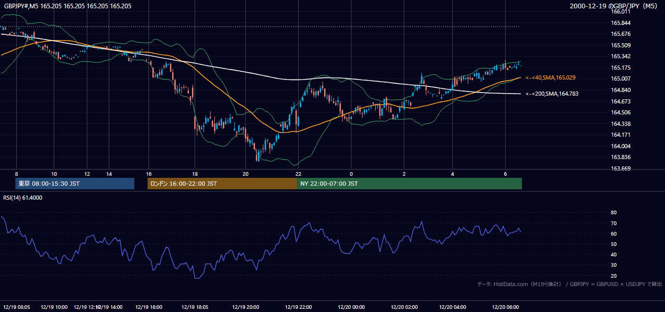Click the hour 0 time axis label
665x312 pixels.
click(x=351, y=174)
